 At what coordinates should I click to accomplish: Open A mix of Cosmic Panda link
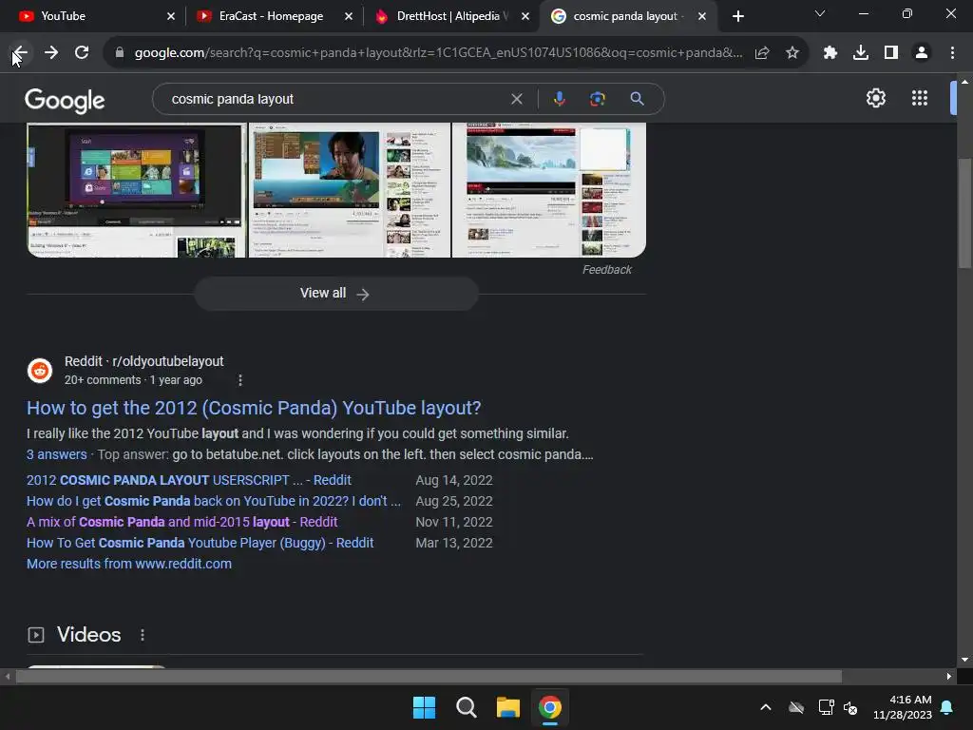(181, 522)
